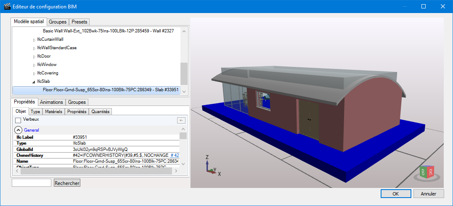Open the Presets tab
The height and width of the screenshot is (206, 453).
point(80,22)
